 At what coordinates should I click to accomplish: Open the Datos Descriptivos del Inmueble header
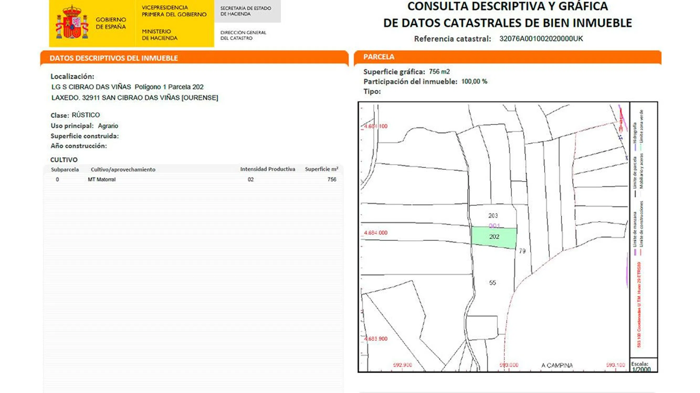coord(114,58)
